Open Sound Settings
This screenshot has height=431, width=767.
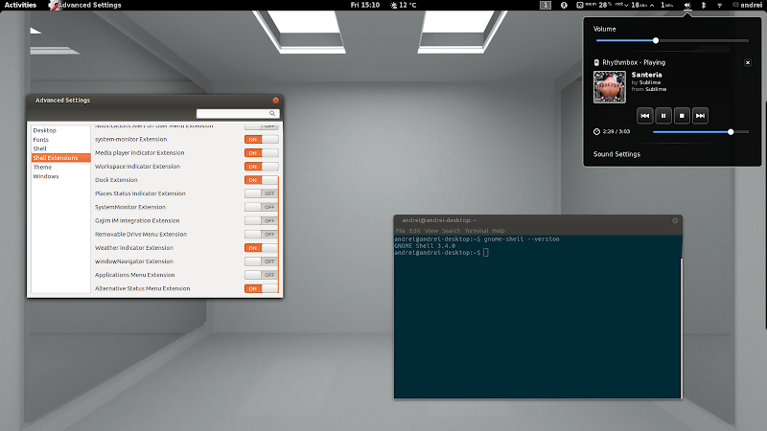tap(616, 154)
